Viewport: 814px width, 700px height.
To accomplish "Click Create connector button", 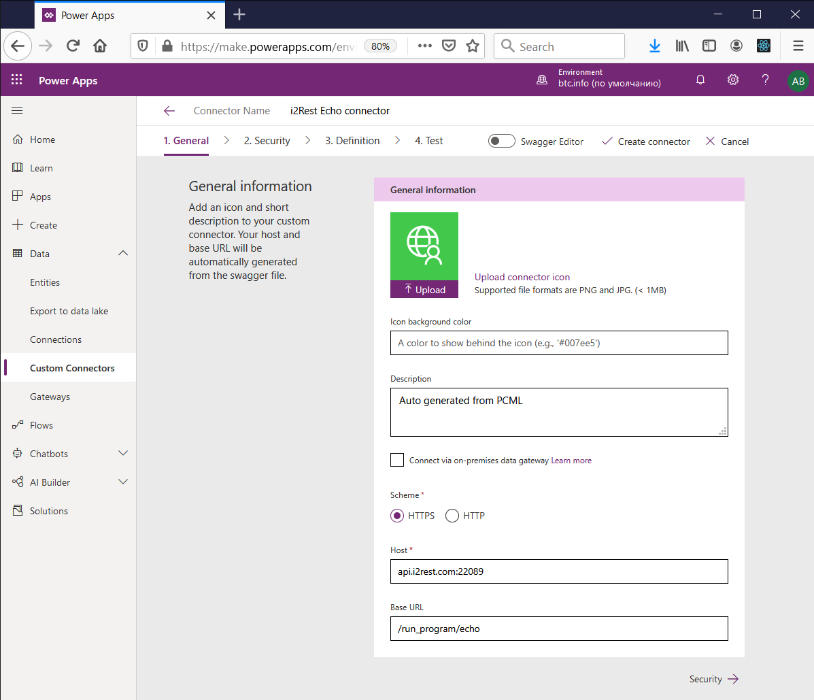I will pyautogui.click(x=646, y=141).
